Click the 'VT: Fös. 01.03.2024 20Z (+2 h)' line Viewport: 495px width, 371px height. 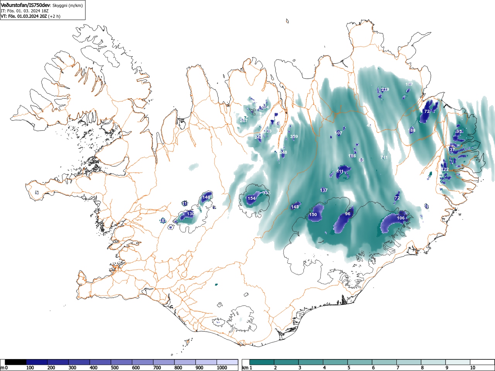pos(31,16)
